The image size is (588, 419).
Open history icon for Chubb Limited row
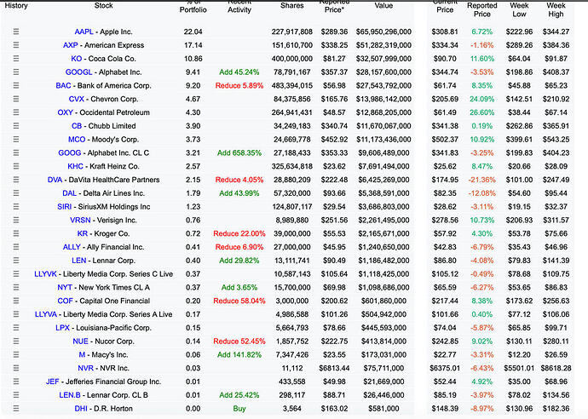click(15, 126)
